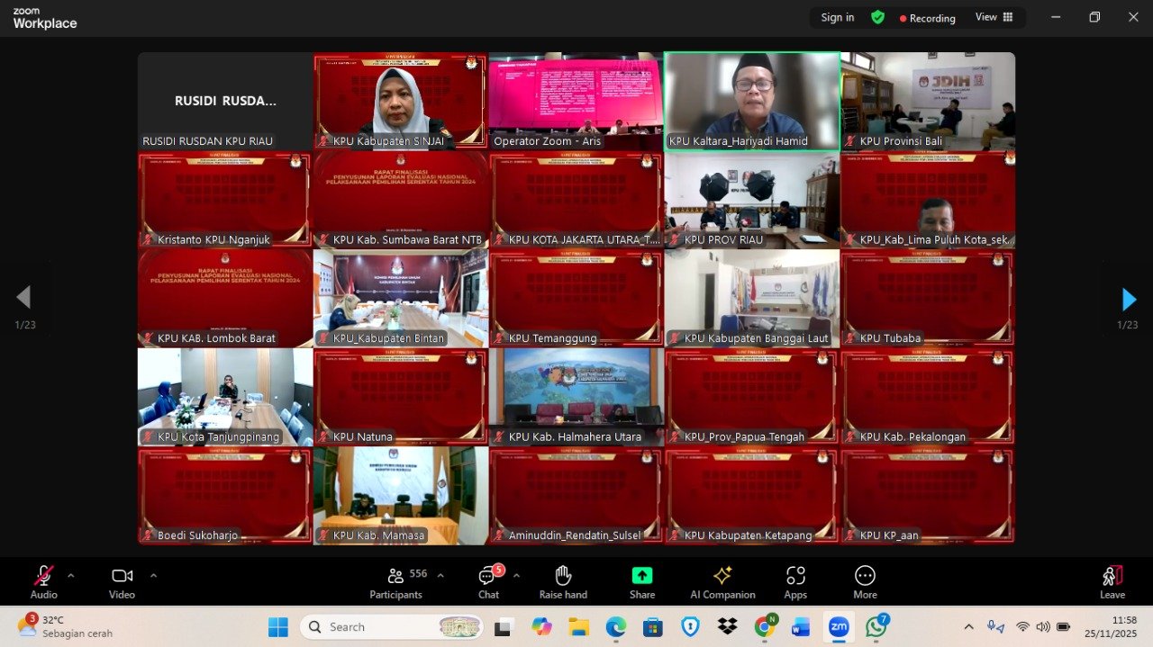
Task: Go to next page of participants
Action: click(1128, 300)
